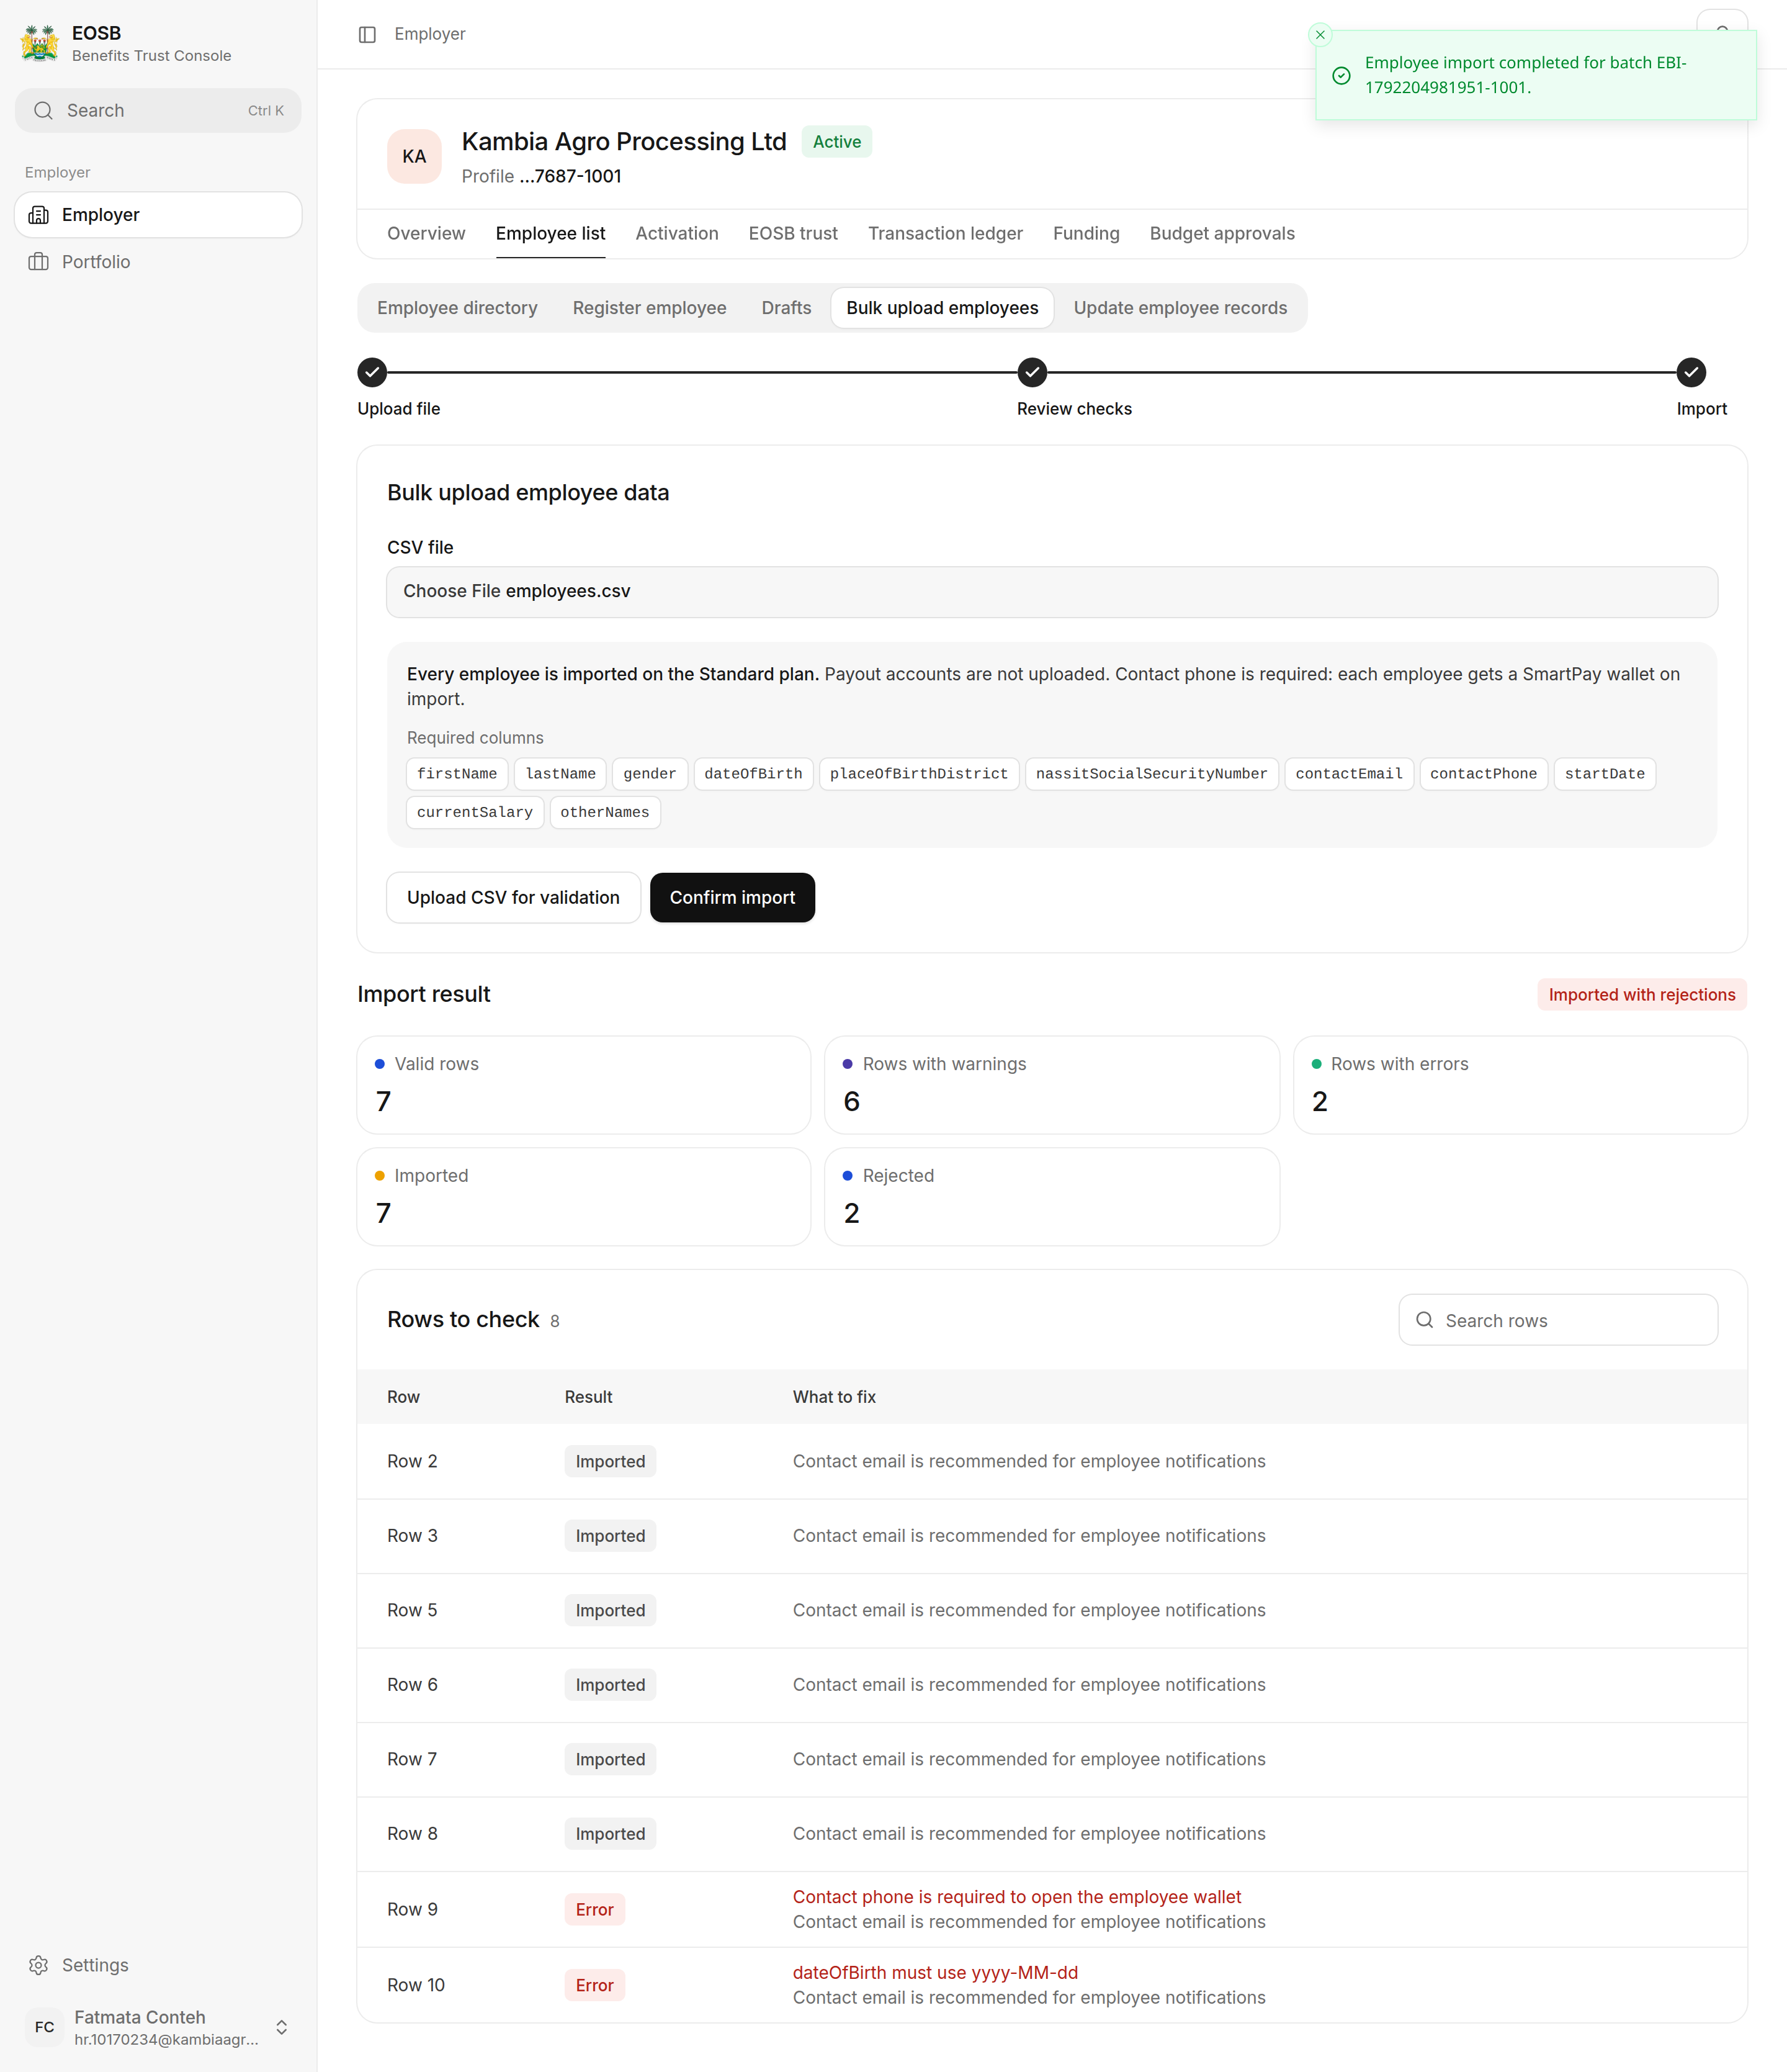Open the Budget approvals tab
The image size is (1787, 2072).
[x=1221, y=233]
